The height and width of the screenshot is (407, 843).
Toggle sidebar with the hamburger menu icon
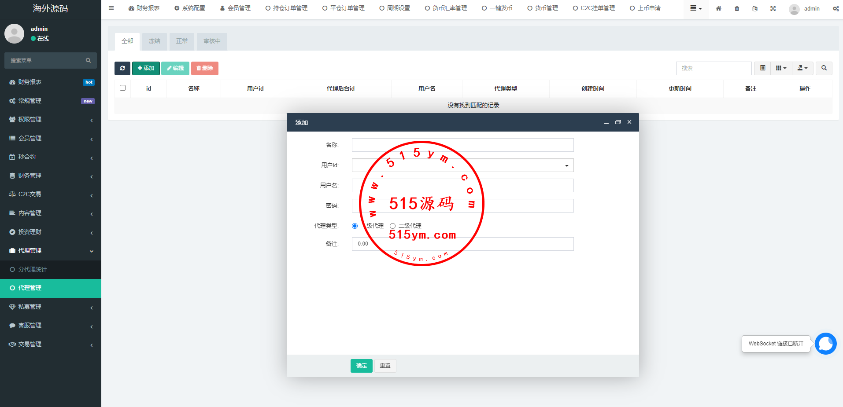111,8
